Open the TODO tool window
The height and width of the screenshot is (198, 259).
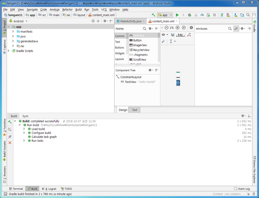(66, 189)
